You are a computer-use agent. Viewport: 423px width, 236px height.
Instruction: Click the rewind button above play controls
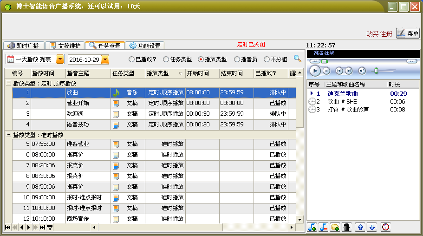pos(314,61)
